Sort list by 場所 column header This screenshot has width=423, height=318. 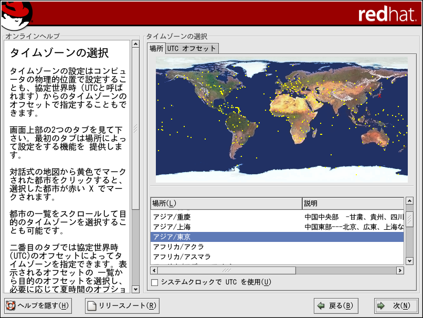pos(226,203)
